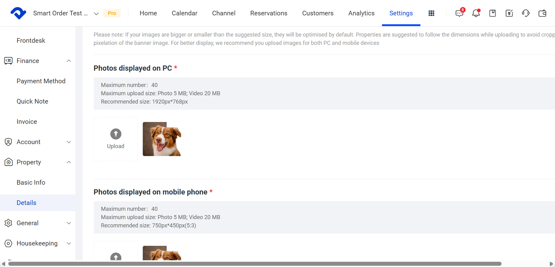The width and height of the screenshot is (555, 267).
Task: Select the Settings tab
Action: [401, 13]
